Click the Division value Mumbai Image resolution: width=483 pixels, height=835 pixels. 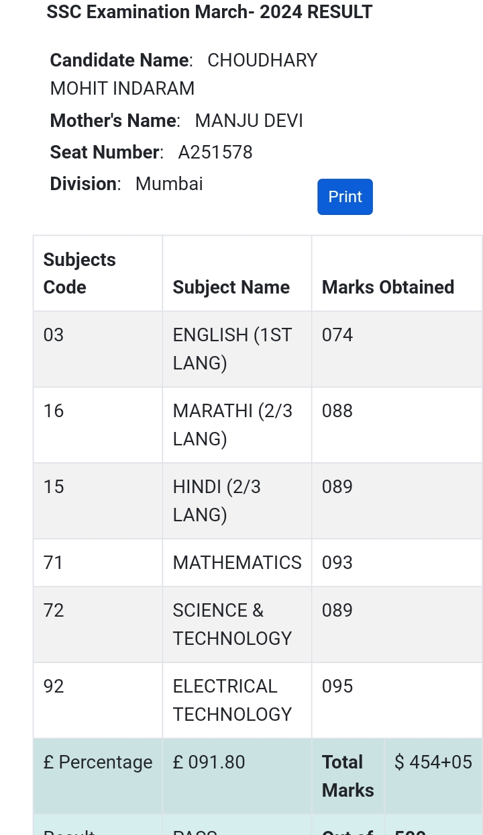click(x=169, y=184)
